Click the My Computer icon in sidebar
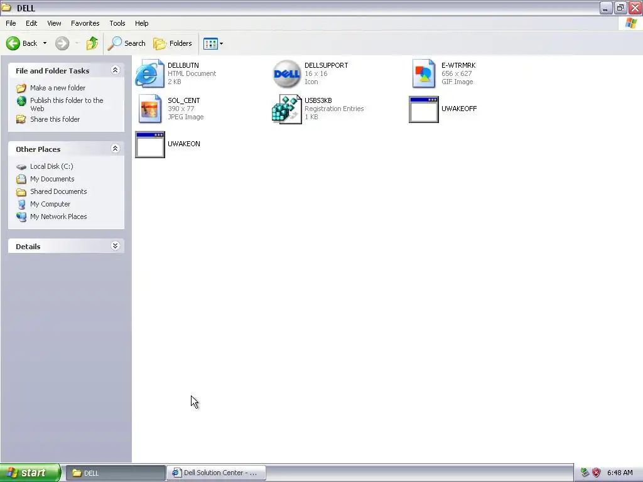Viewport: 643px width, 482px height. [21, 204]
